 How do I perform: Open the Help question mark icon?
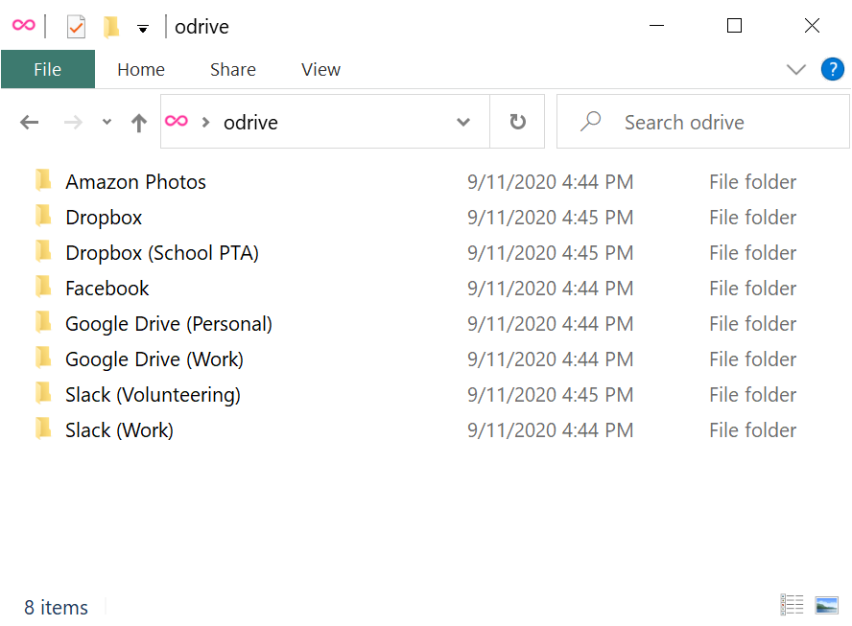point(832,69)
